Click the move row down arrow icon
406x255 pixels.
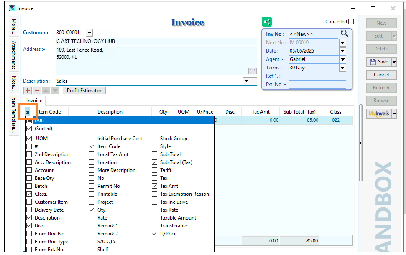coord(55,91)
